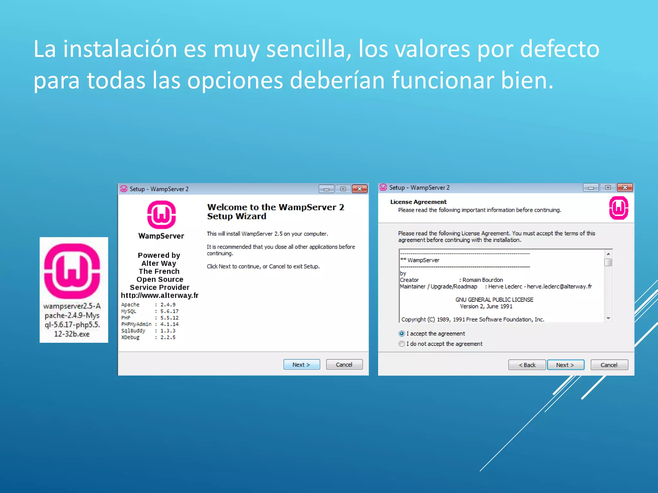
Task: Click 'Version 2, June 1991' text
Action: [486, 306]
